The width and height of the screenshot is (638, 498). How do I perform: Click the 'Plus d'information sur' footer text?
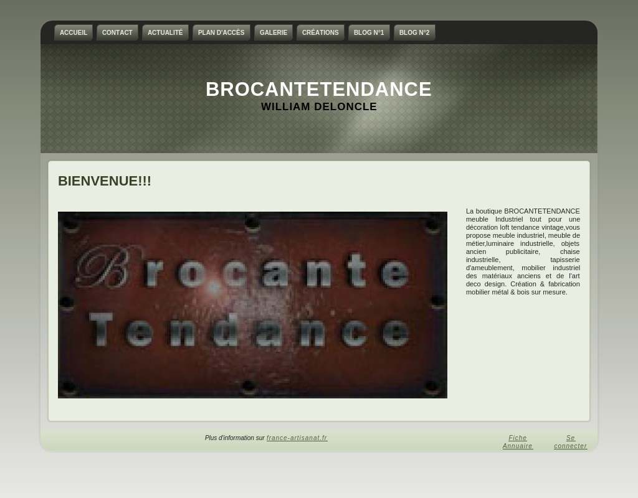point(235,438)
